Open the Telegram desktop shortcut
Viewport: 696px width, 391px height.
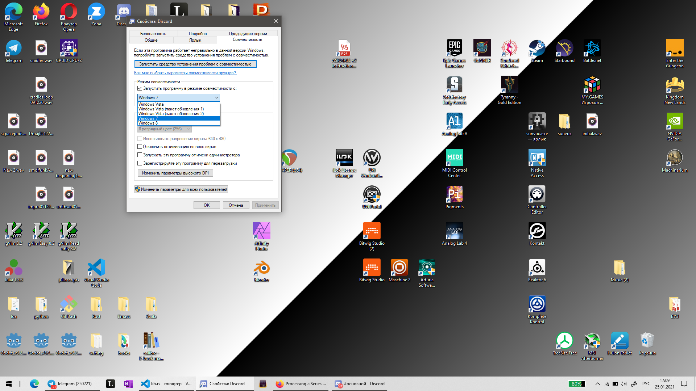(14, 51)
